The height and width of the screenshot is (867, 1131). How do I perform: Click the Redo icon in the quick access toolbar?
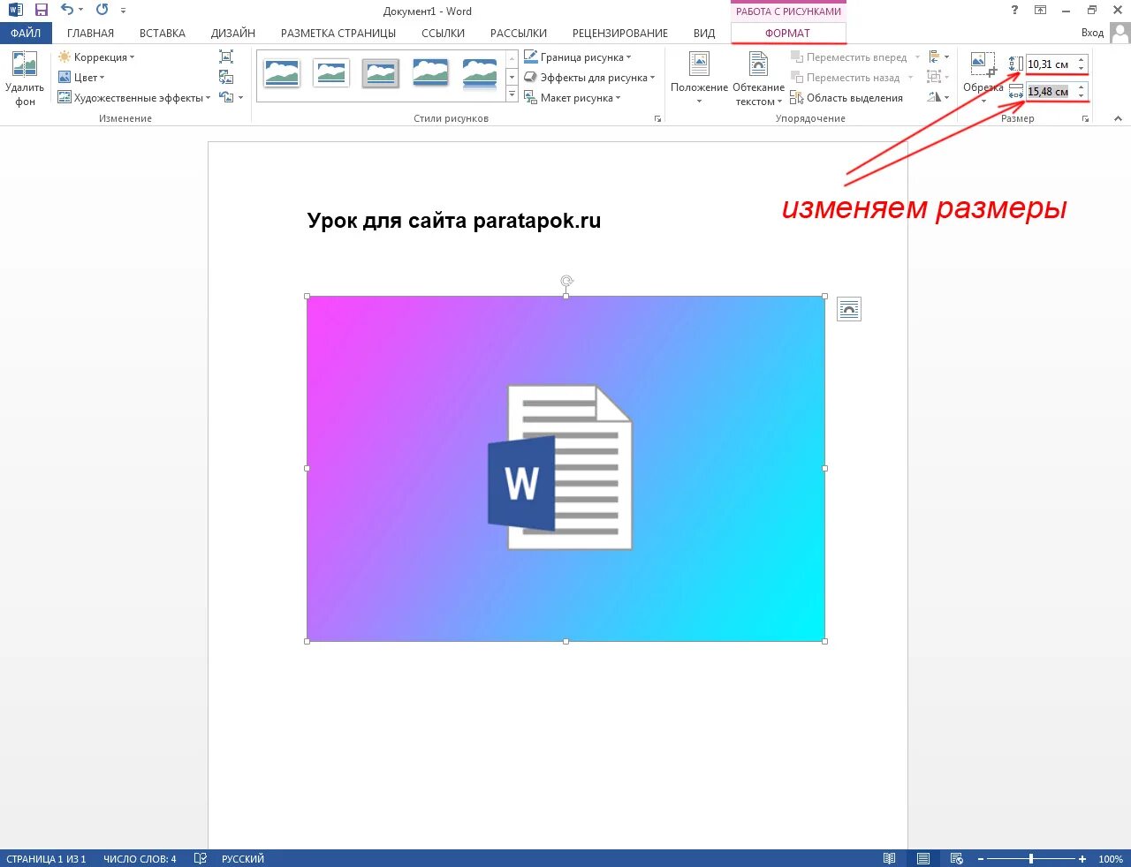[x=102, y=10]
